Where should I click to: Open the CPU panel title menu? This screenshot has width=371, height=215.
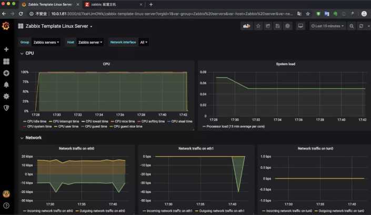coord(106,64)
